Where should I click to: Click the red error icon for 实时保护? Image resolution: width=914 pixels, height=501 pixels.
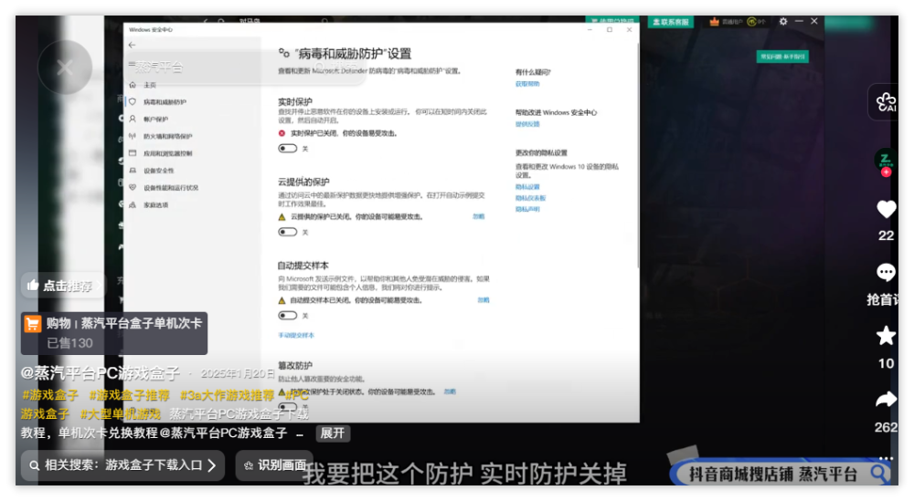[x=282, y=133]
